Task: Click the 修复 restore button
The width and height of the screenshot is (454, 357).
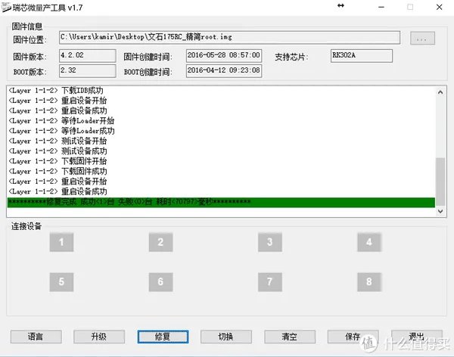Action: pos(163,337)
